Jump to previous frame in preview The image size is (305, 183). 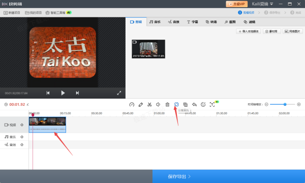pos(48,93)
